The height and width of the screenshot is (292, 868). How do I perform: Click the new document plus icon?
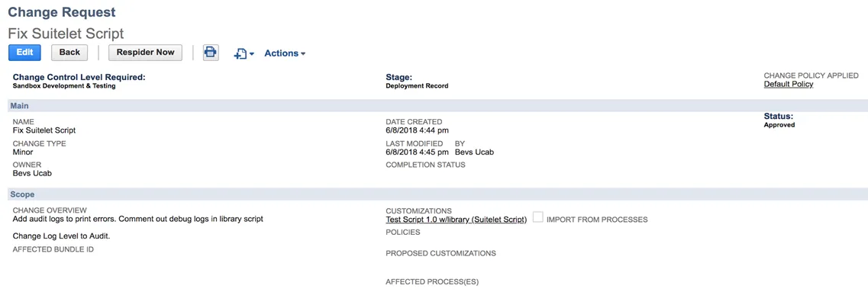[x=240, y=53]
